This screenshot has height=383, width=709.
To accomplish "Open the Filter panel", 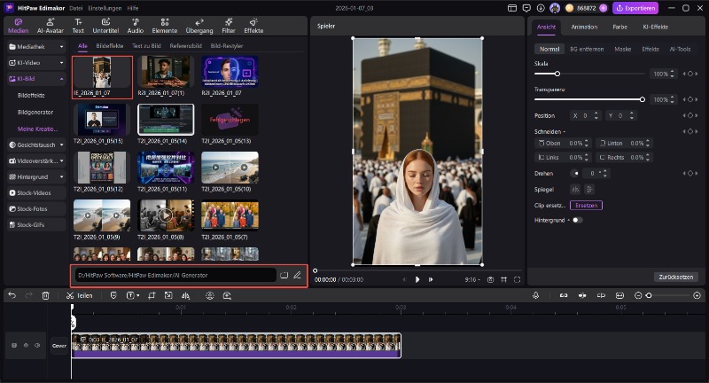I will pos(228,25).
